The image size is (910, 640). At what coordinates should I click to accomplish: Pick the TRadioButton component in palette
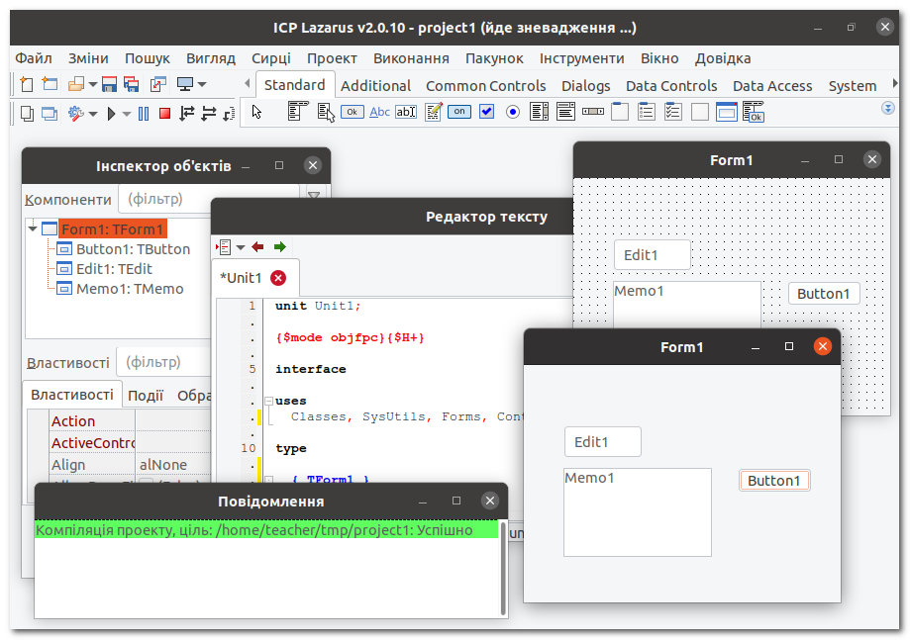tap(513, 112)
